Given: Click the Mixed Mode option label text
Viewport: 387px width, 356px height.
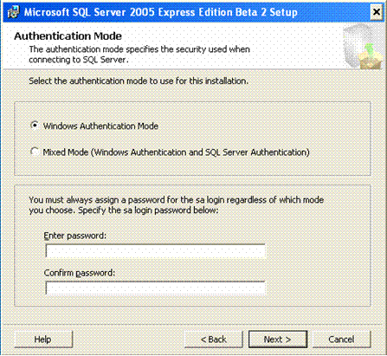Looking at the screenshot, I should 176,152.
